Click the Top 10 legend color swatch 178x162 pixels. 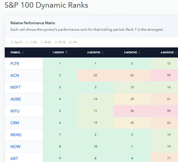(12, 42)
